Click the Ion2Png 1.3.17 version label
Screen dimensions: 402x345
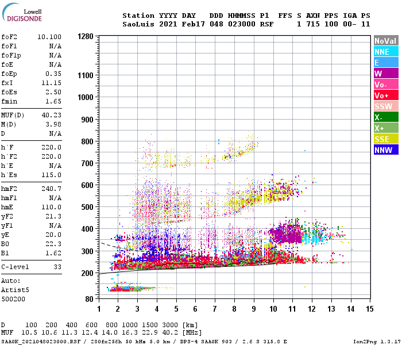click(377, 342)
